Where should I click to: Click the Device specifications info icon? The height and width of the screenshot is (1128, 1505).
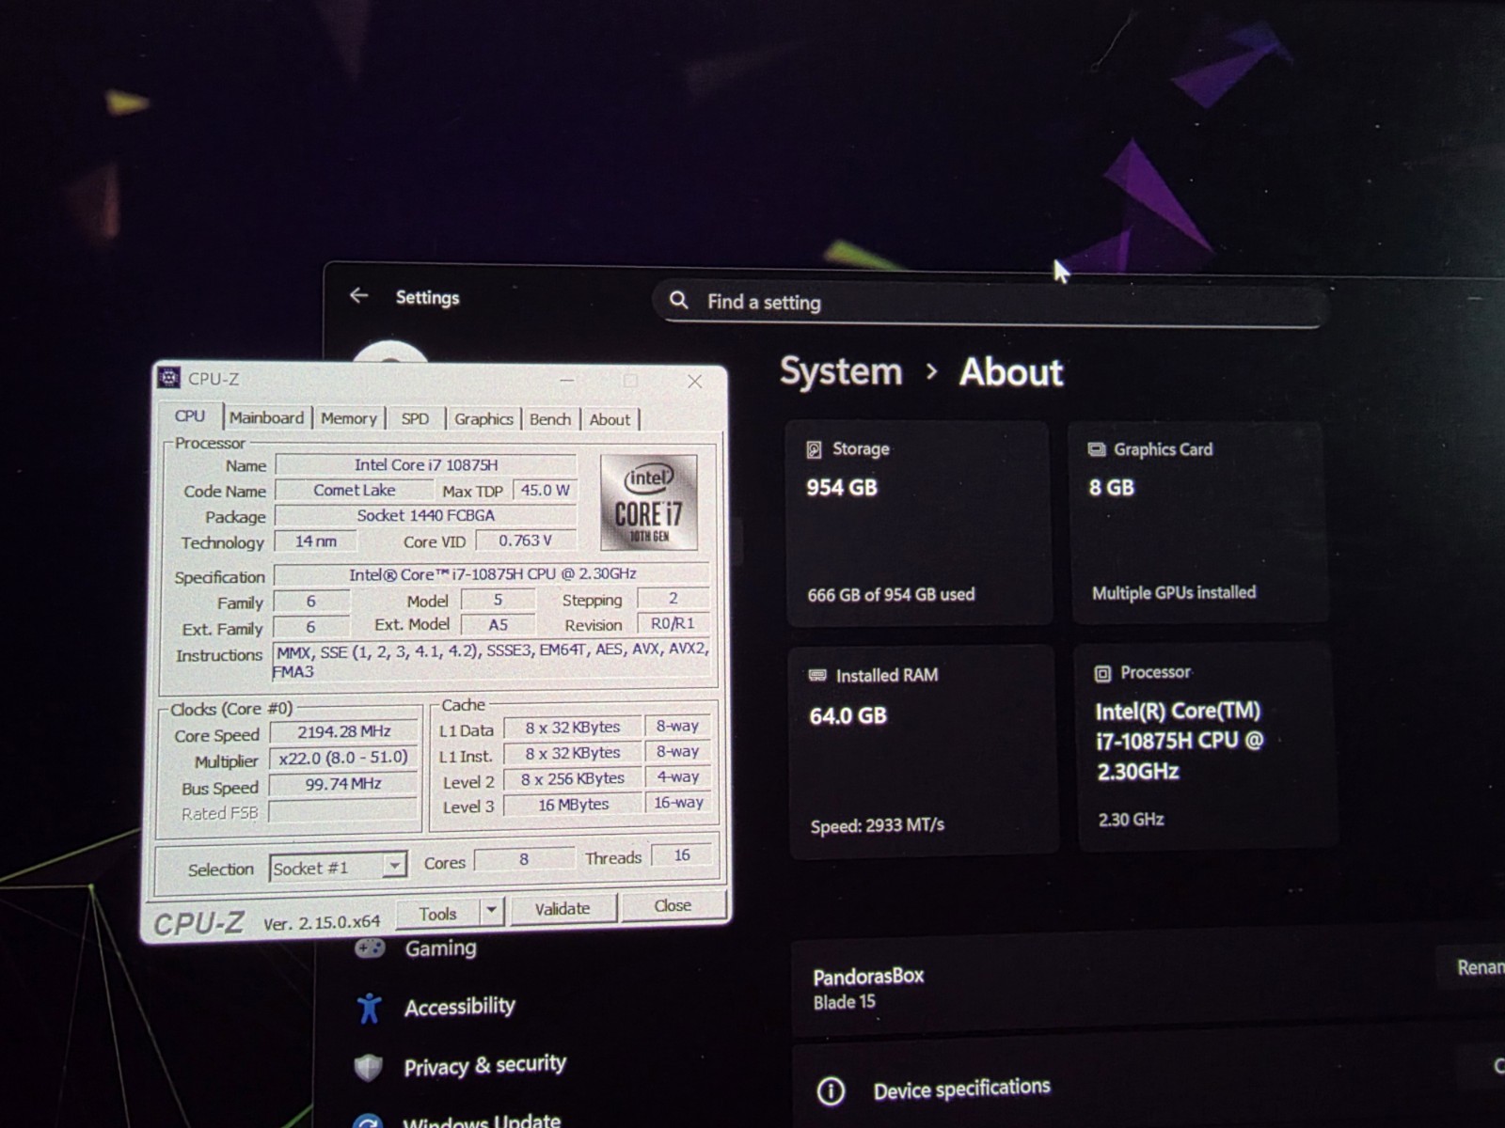831,1091
